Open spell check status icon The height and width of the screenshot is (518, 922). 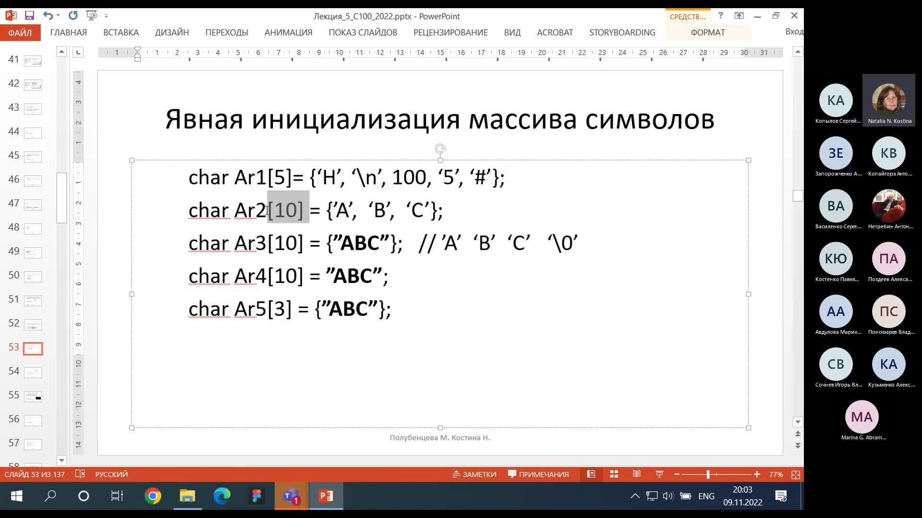80,474
